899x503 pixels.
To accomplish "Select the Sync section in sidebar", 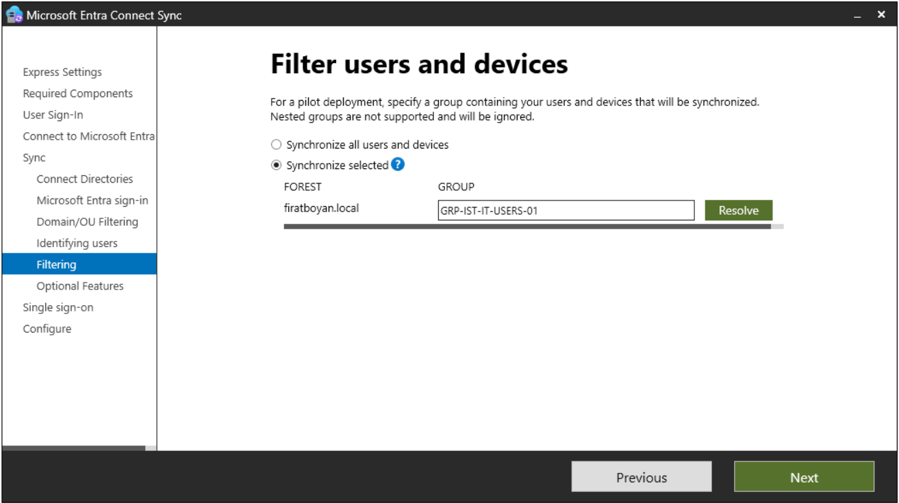I will [x=34, y=157].
